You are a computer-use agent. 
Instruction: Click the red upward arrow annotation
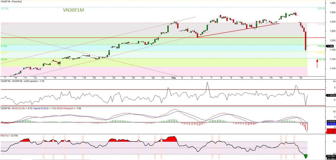(317, 63)
